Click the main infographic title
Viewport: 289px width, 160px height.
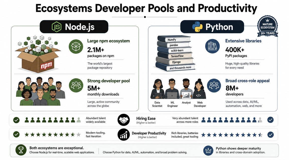click(x=146, y=8)
